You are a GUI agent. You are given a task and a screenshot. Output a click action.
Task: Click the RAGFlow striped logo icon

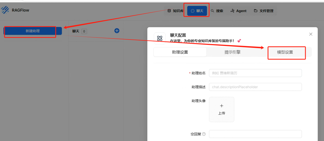pos(5,10)
